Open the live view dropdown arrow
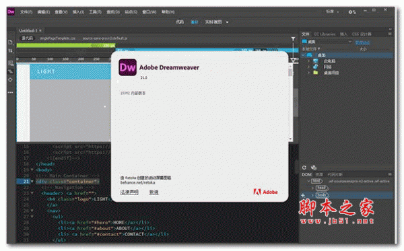 coord(227,22)
